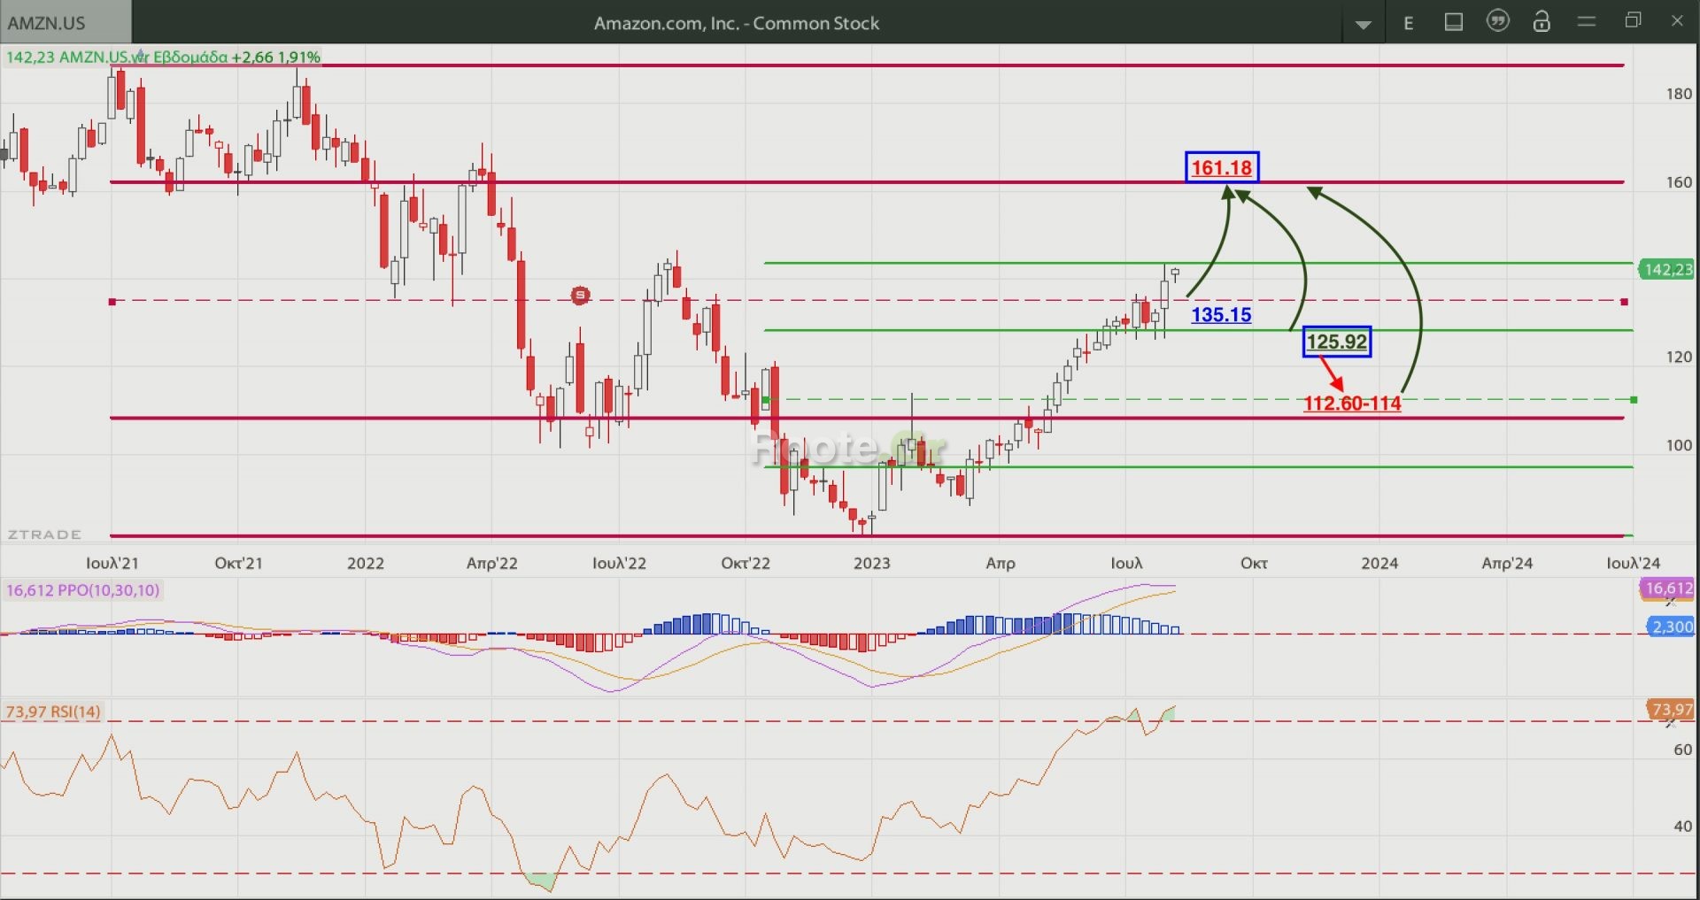Click the purple 16,612 PPO value tag
1700x900 pixels.
pyautogui.click(x=1667, y=588)
